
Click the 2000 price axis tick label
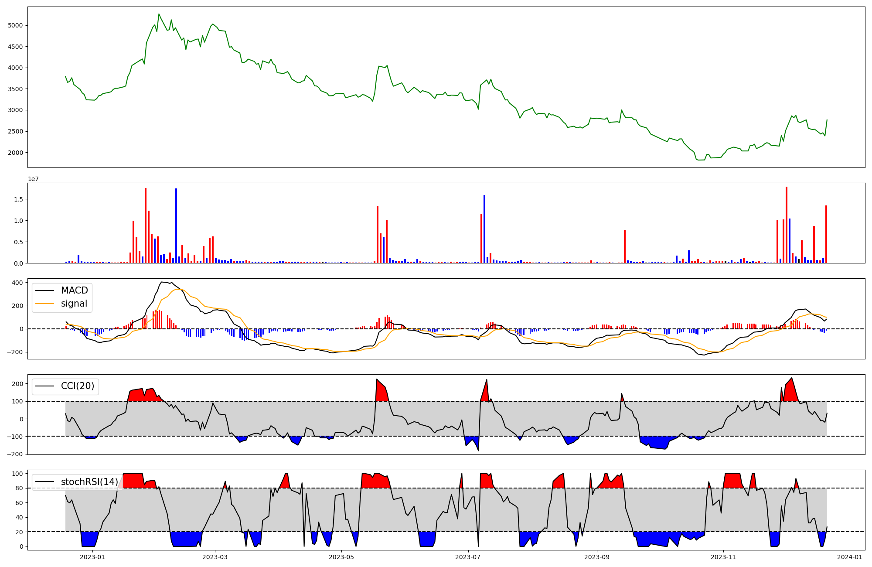click(16, 153)
